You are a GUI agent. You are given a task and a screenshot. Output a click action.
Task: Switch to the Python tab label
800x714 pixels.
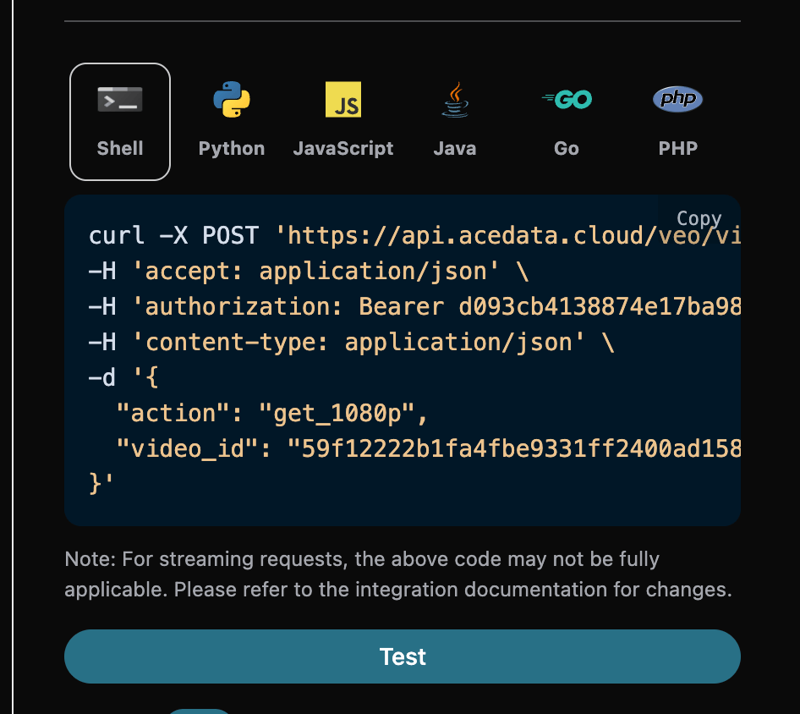(232, 149)
